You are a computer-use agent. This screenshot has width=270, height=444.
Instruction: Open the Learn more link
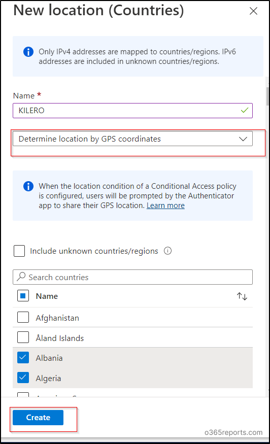coord(165,206)
